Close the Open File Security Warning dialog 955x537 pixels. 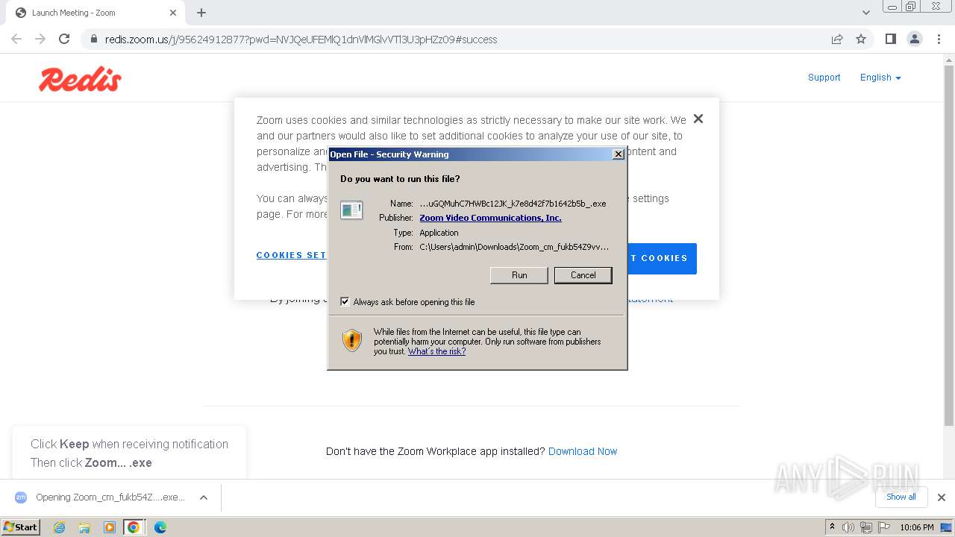coord(618,154)
